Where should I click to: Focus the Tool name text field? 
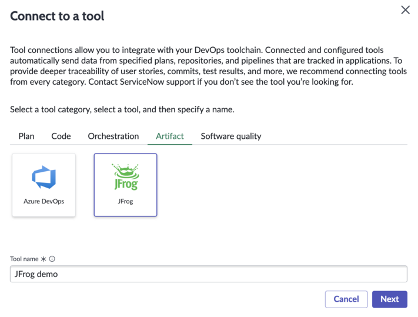click(209, 274)
